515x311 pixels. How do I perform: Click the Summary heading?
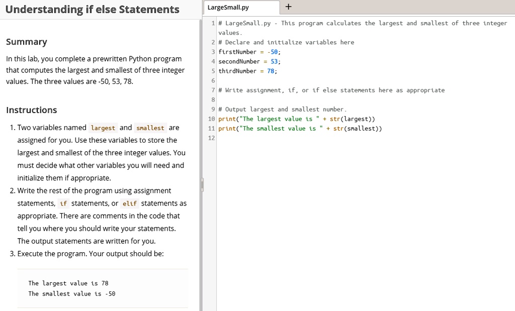27,42
